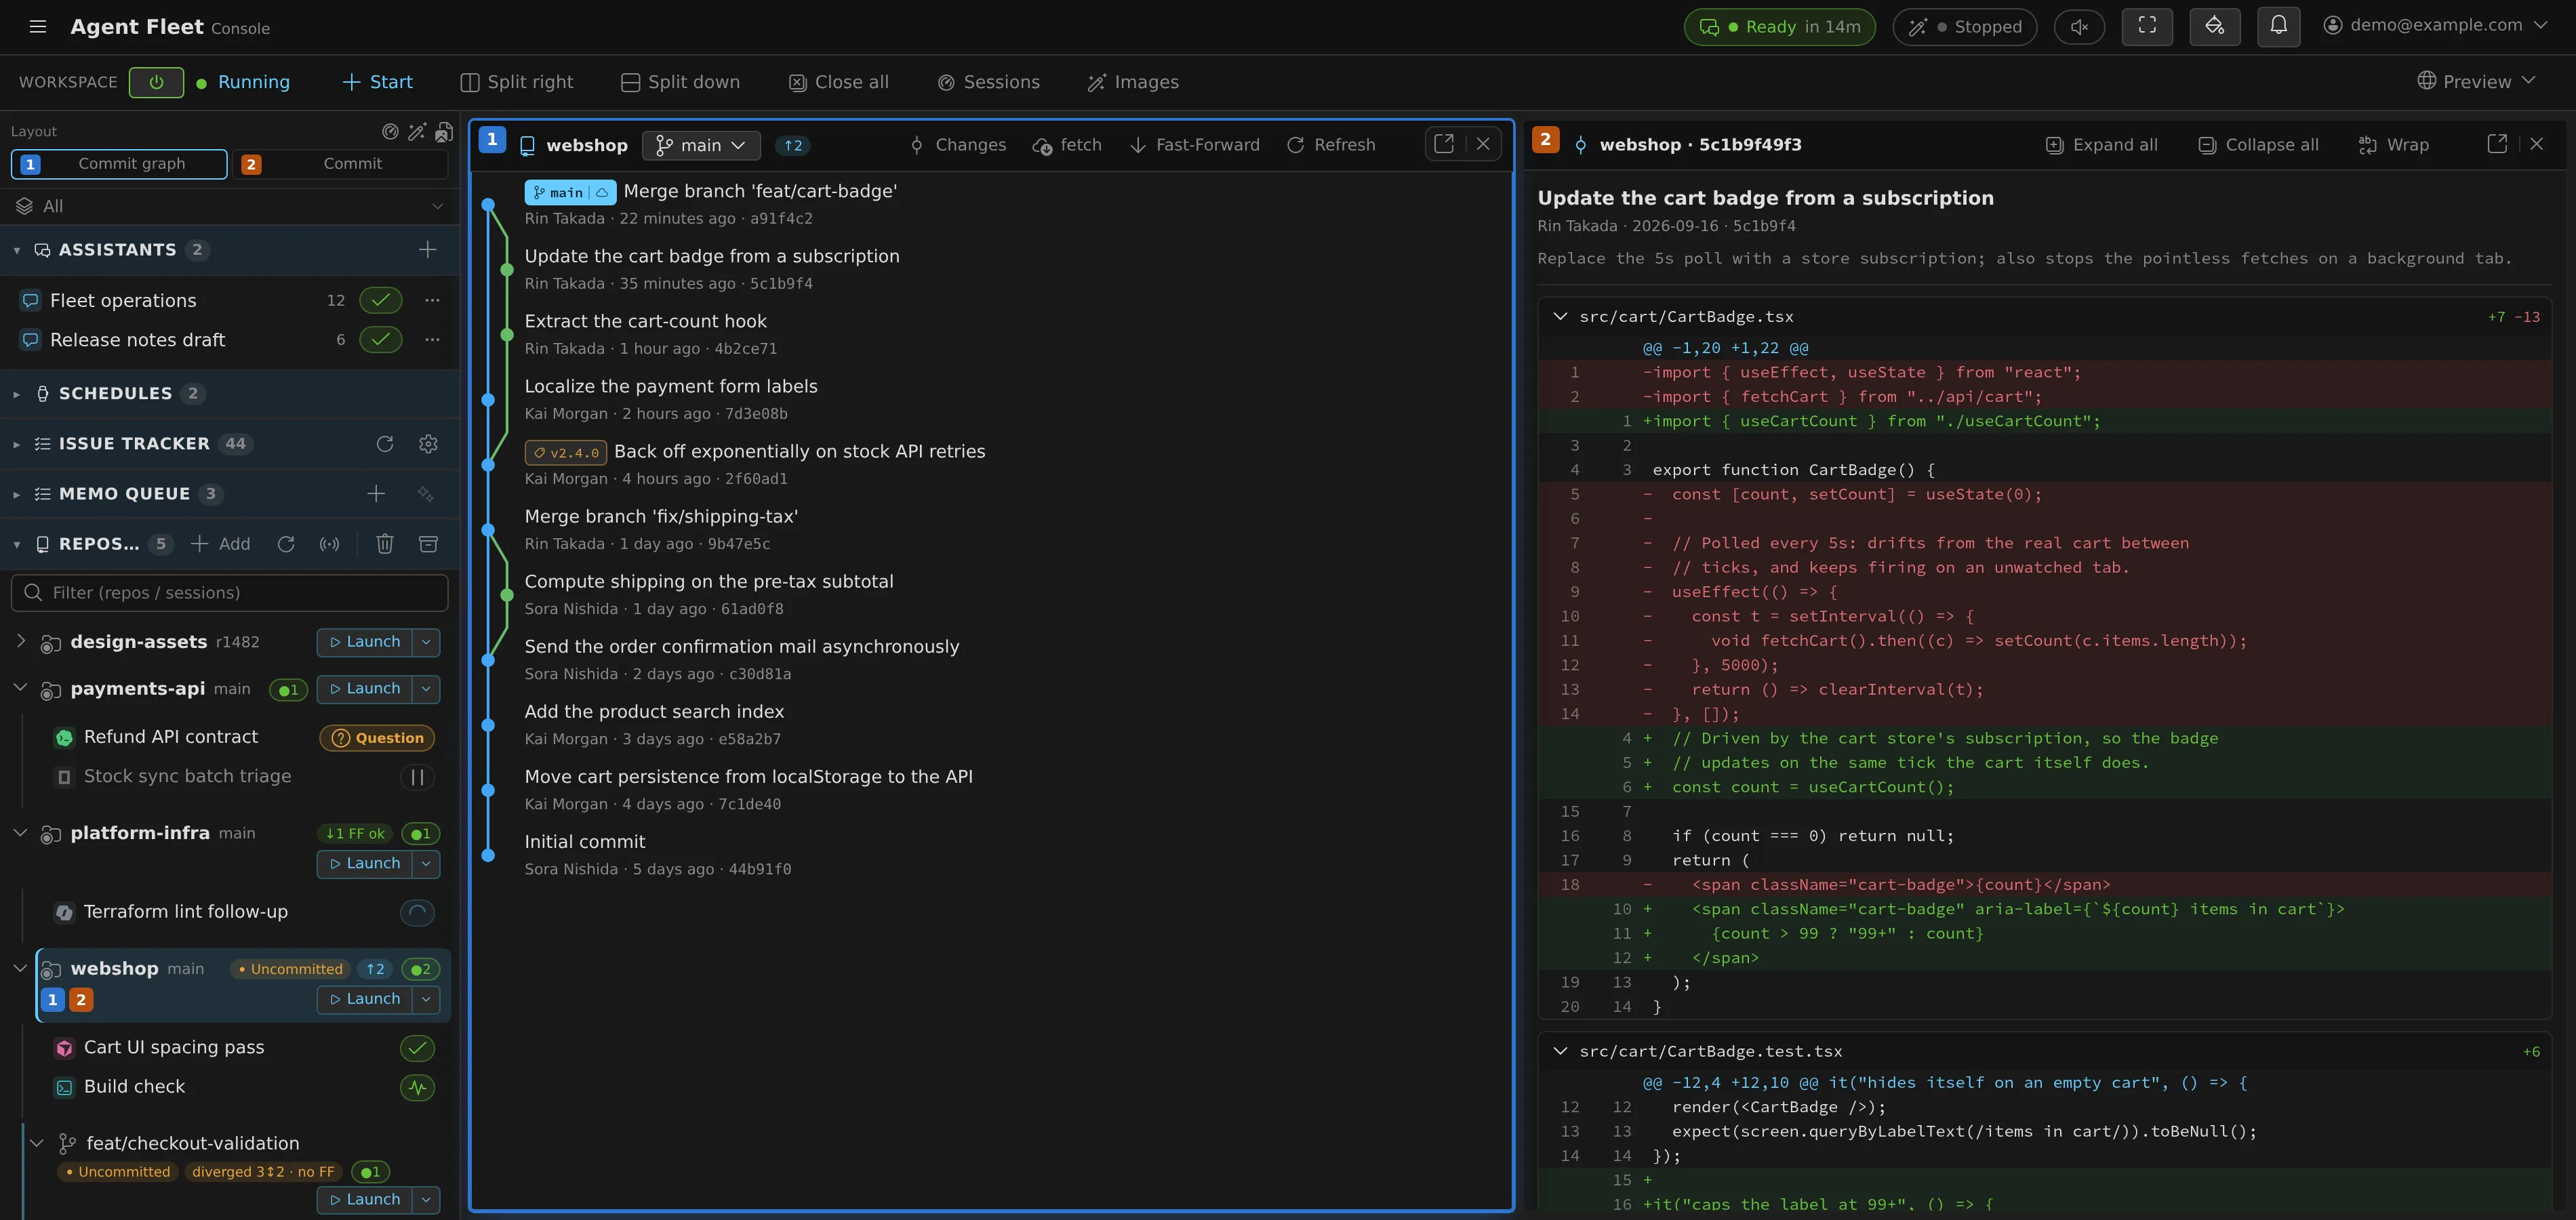Image resolution: width=2576 pixels, height=1220 pixels.
Task: Open the paint bucket theme icon
Action: point(2215,27)
